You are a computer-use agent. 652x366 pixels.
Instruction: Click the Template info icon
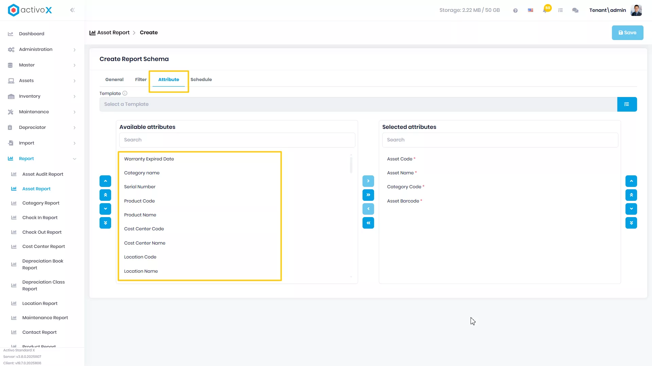[x=125, y=93]
